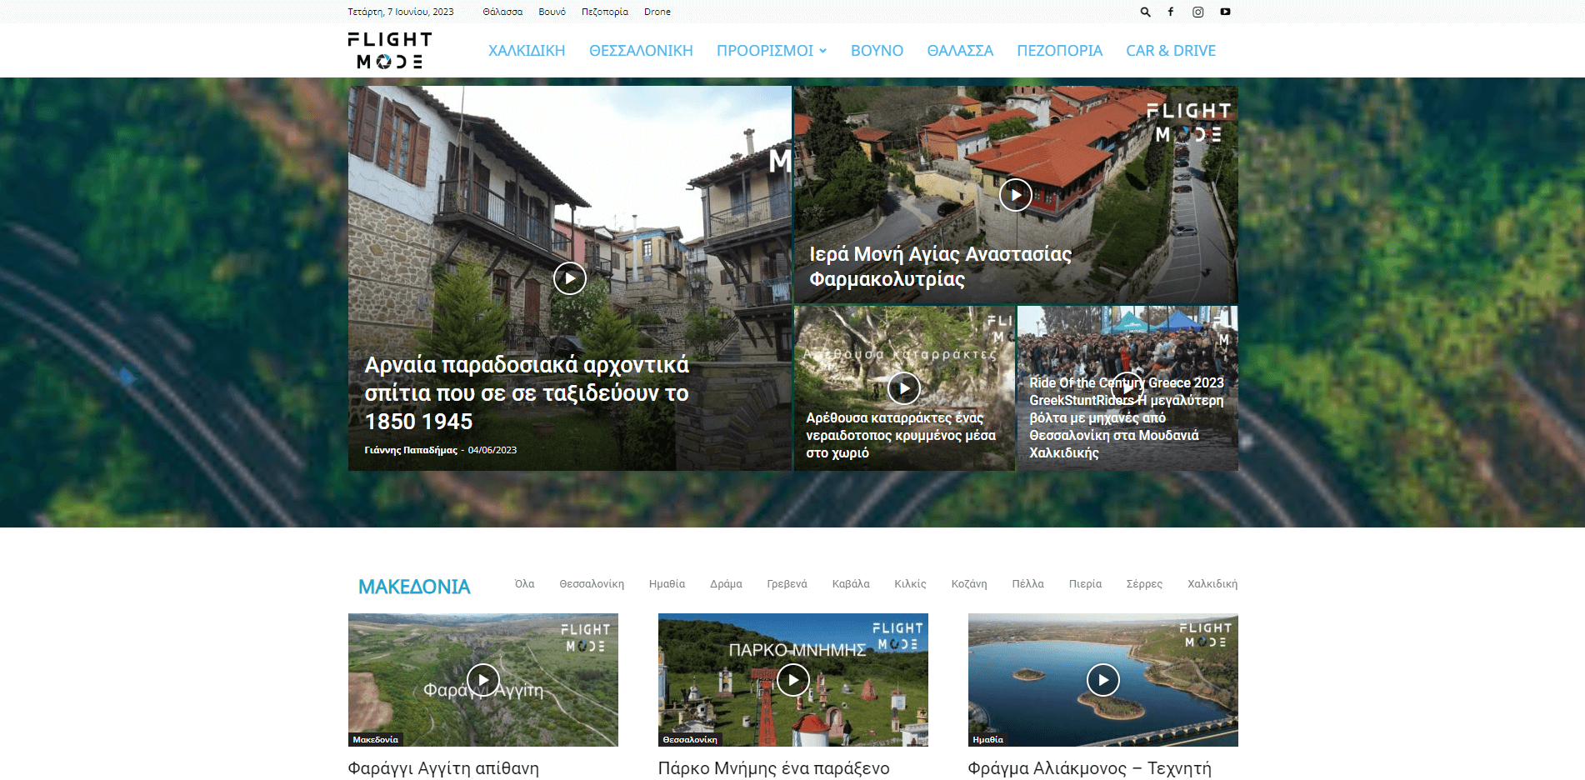Click the Flight Mode site logo

point(389,51)
